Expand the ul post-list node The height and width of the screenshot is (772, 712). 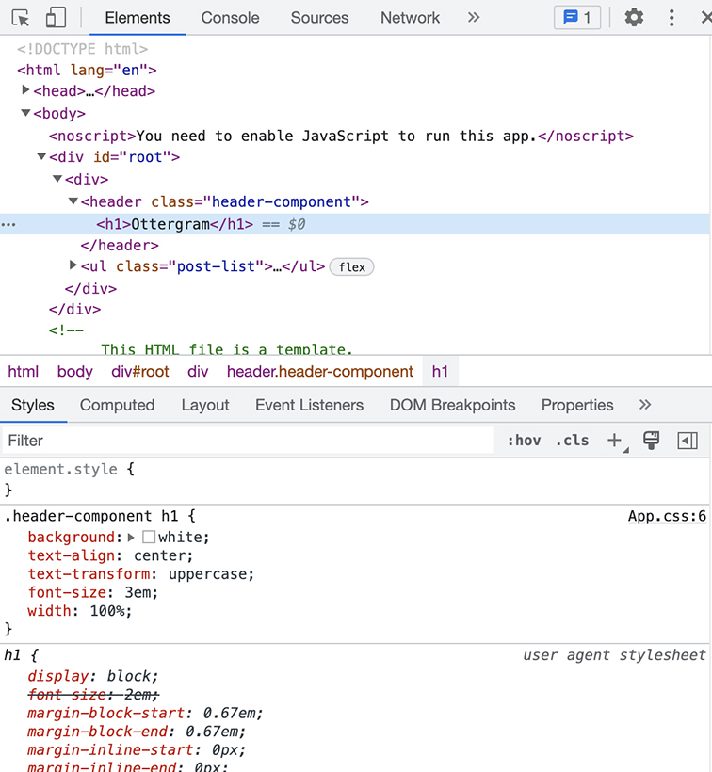point(73,266)
